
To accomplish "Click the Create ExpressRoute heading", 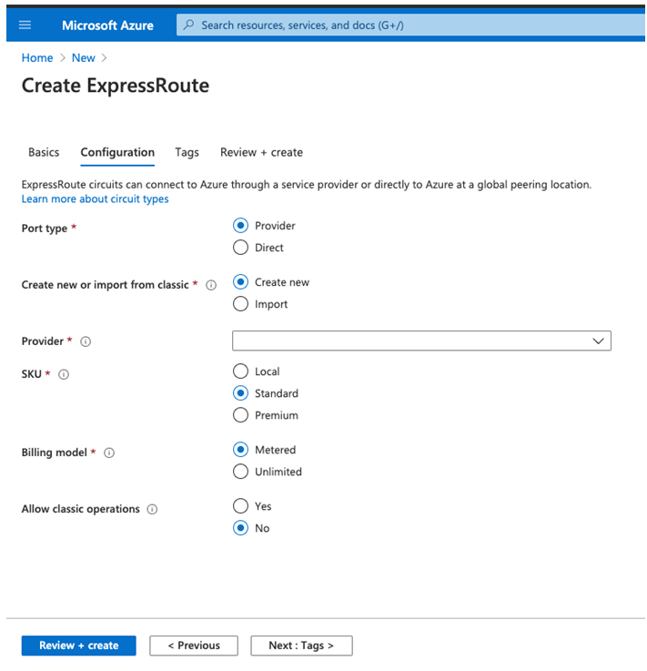I will click(x=116, y=86).
